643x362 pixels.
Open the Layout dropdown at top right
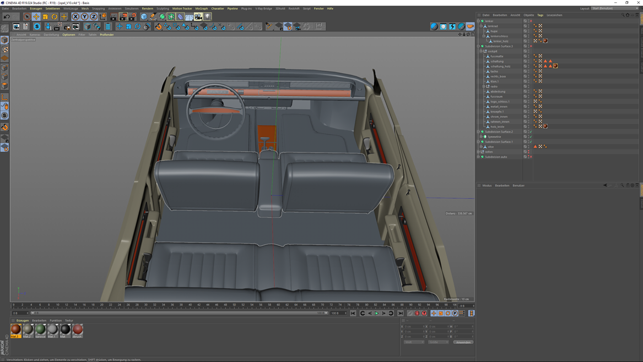pyautogui.click(x=614, y=8)
